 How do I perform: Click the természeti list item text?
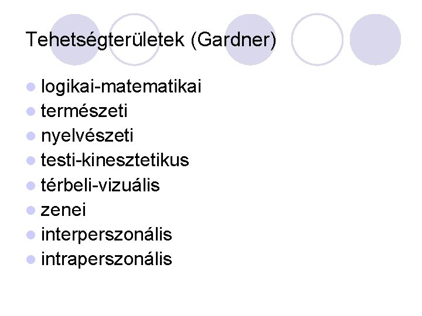(x=84, y=112)
